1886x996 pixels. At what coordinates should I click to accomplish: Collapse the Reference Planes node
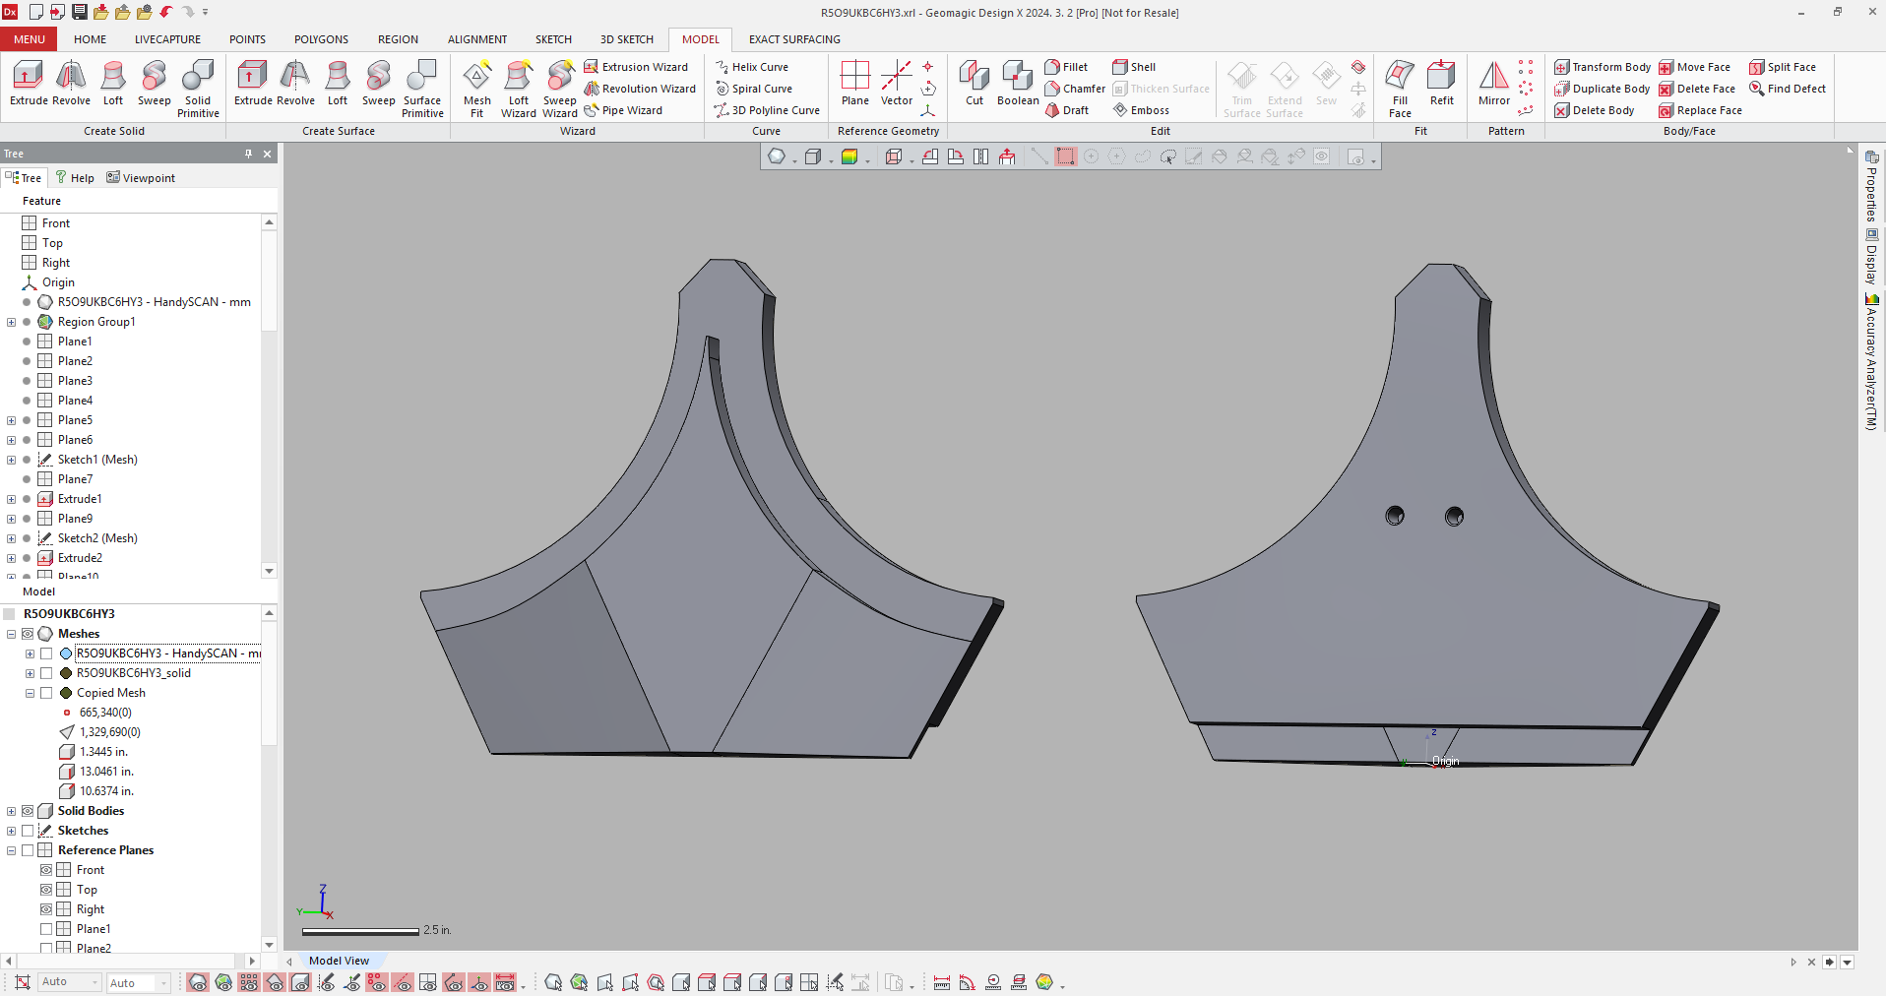(x=11, y=850)
